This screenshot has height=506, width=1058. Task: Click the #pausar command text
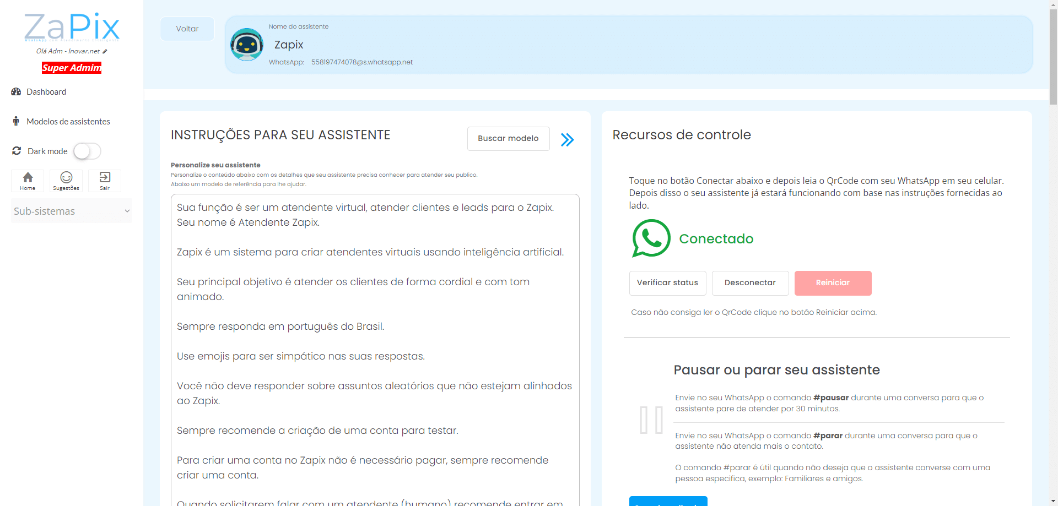coord(831,398)
